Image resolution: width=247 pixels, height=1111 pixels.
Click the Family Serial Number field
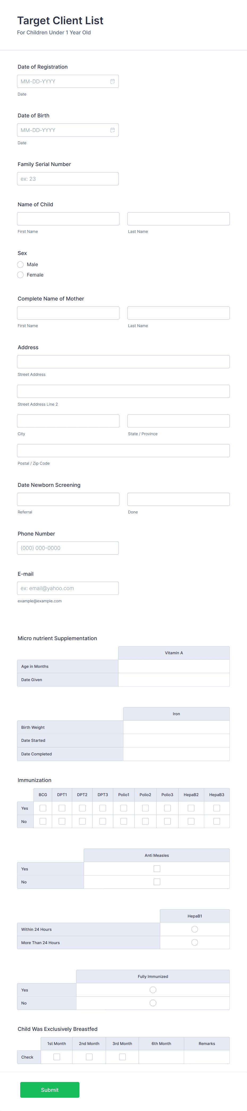pyautogui.click(x=67, y=179)
